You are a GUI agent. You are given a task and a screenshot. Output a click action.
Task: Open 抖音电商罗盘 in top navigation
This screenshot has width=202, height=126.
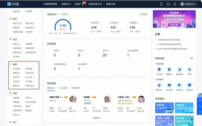(50, 4)
